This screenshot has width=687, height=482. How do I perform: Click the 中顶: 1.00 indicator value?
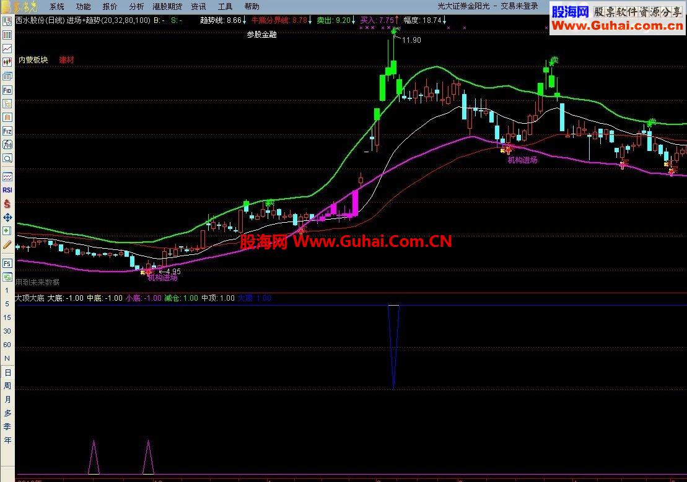(x=218, y=298)
